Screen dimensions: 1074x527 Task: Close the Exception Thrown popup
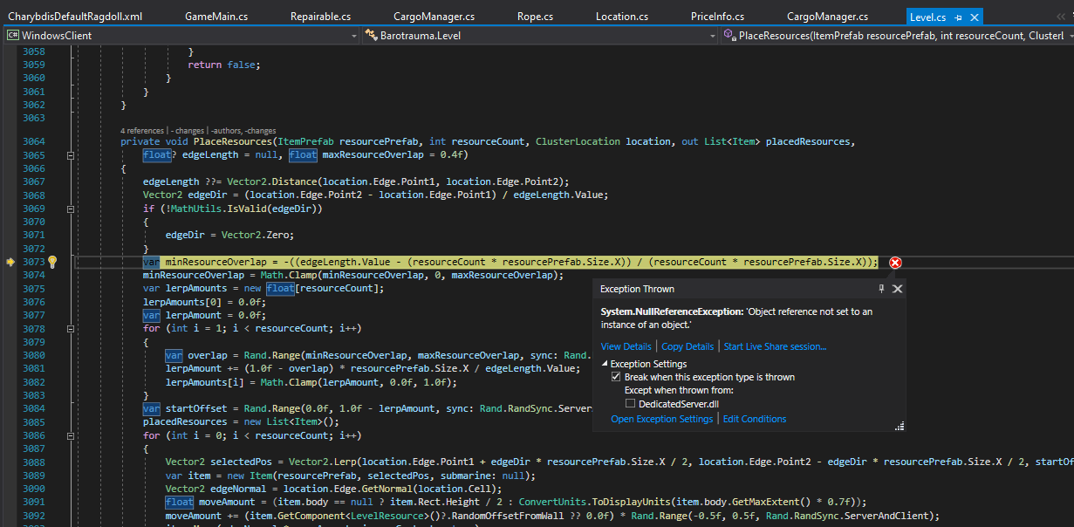898,289
